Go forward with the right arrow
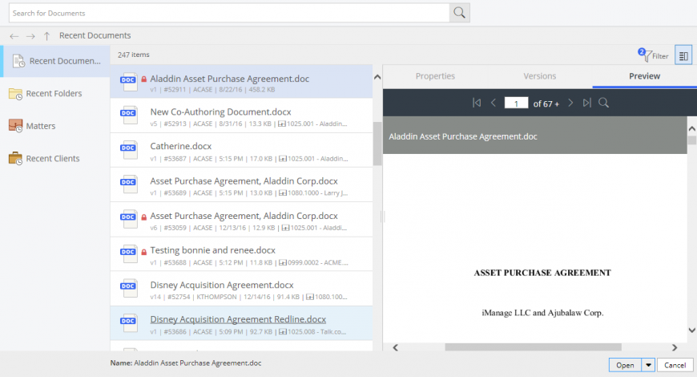This screenshot has width=697, height=377. coord(30,36)
